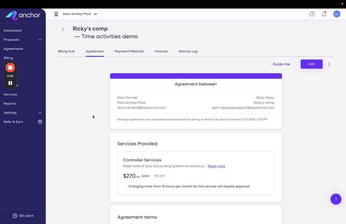The height and width of the screenshot is (224, 346).
Task: Click the Edit button
Action: 311,64
